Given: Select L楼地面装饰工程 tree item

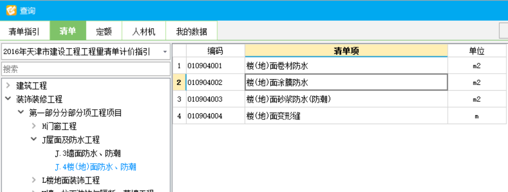Looking at the screenshot, I should pos(71,180).
